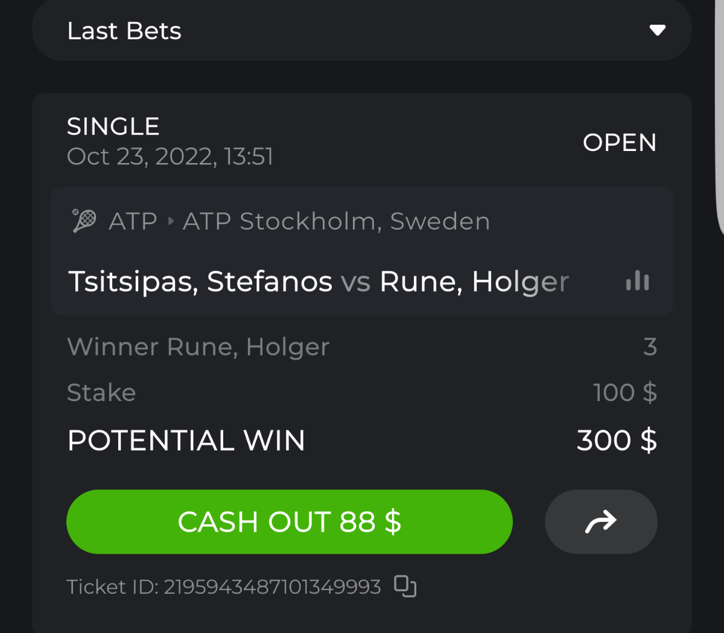Click the 300 $ potential win amount
This screenshot has height=633, width=724.
pos(617,440)
